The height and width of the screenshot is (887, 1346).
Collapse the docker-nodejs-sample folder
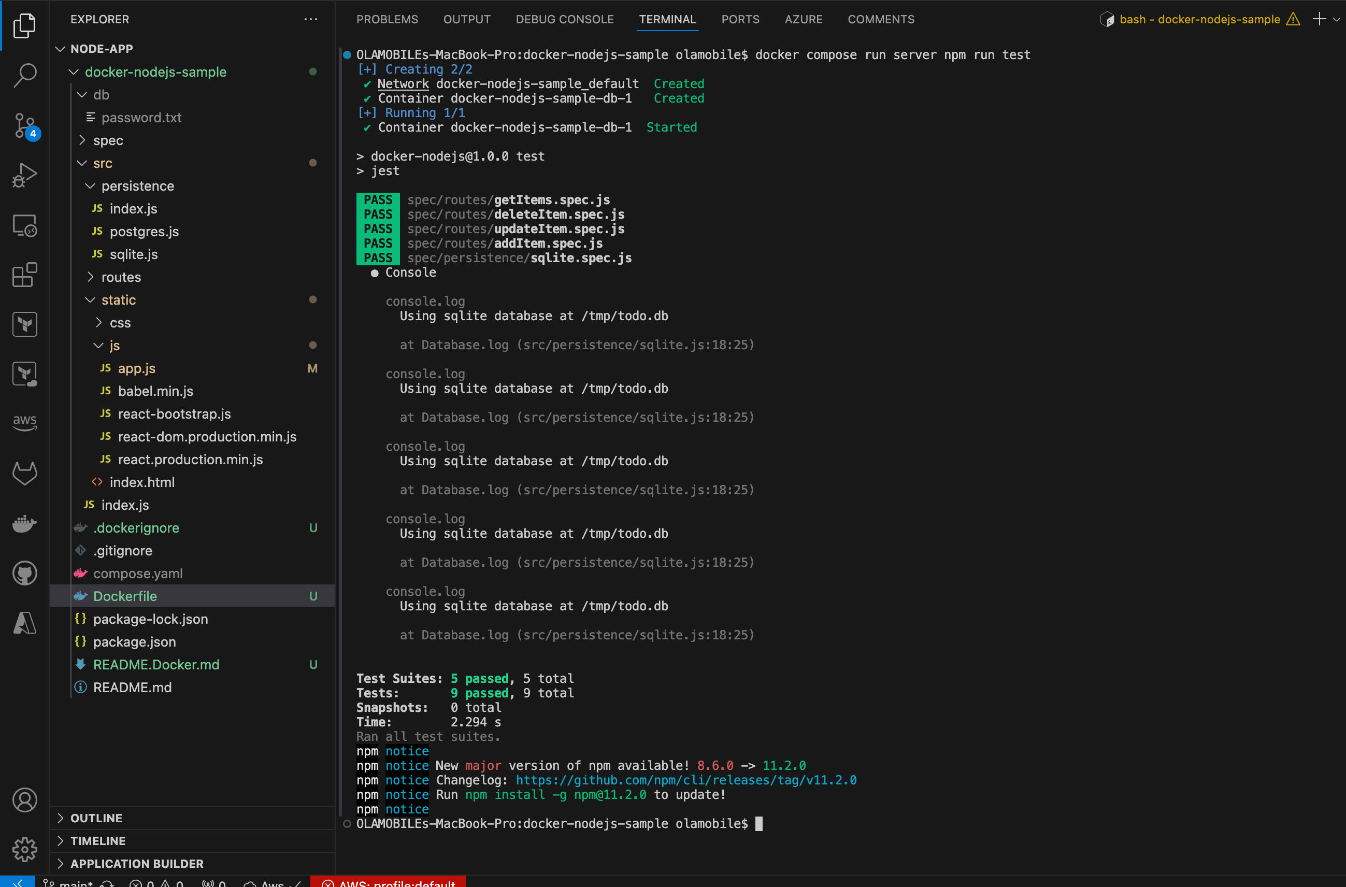tap(192, 72)
